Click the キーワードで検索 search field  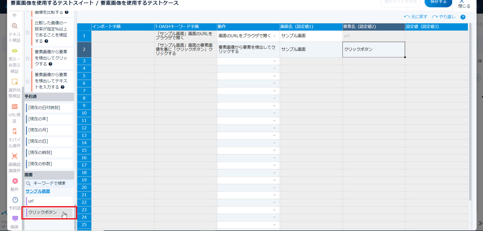(x=49, y=183)
